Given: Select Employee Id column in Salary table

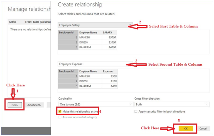Looking at the screenshot, I should point(68,32).
